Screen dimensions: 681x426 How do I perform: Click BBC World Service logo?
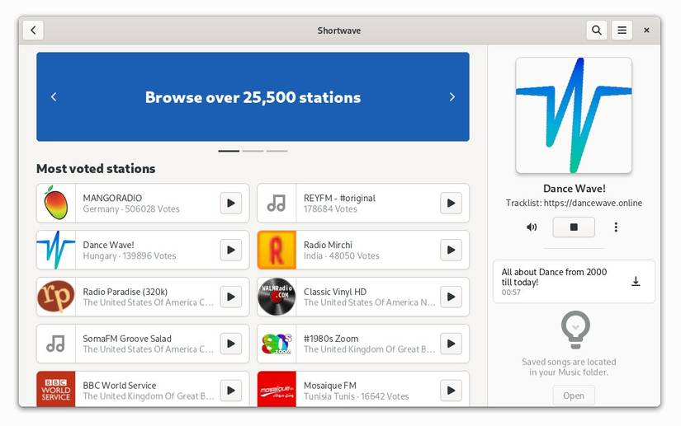[56, 389]
